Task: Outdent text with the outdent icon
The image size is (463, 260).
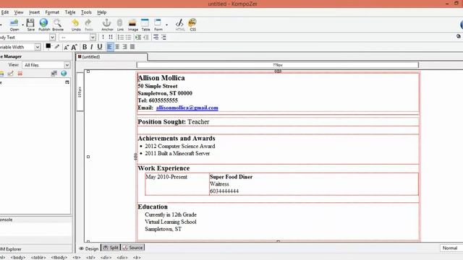Action: click(x=146, y=38)
